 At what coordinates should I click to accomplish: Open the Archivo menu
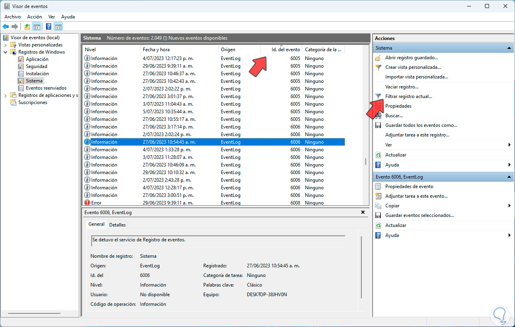(x=12, y=17)
